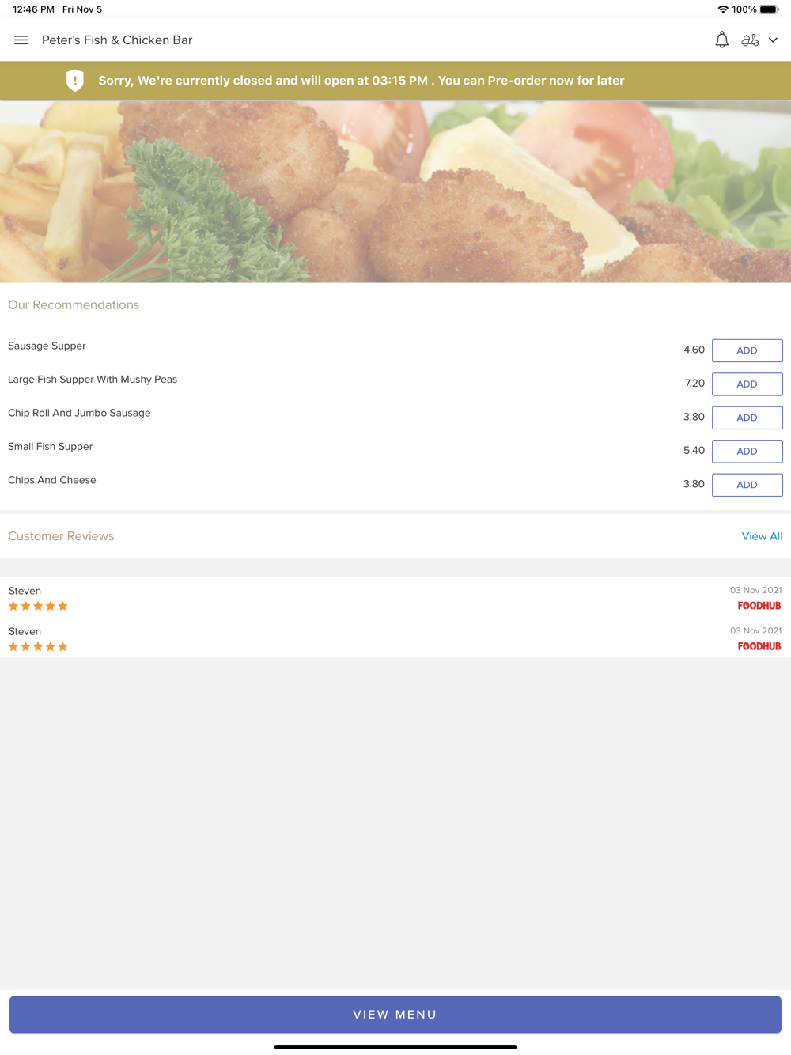Add Small Fish Supper

click(x=747, y=452)
